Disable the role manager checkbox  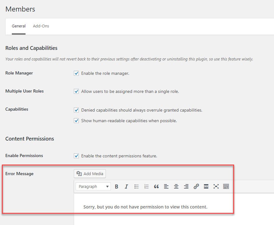76,73
